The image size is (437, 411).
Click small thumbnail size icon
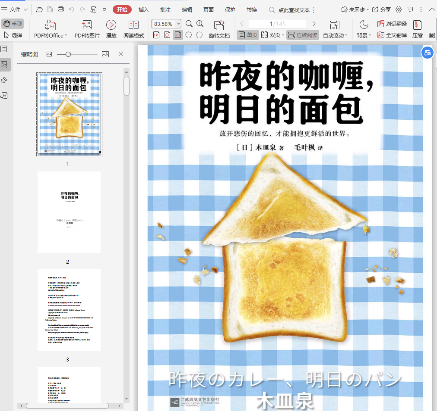[49, 54]
